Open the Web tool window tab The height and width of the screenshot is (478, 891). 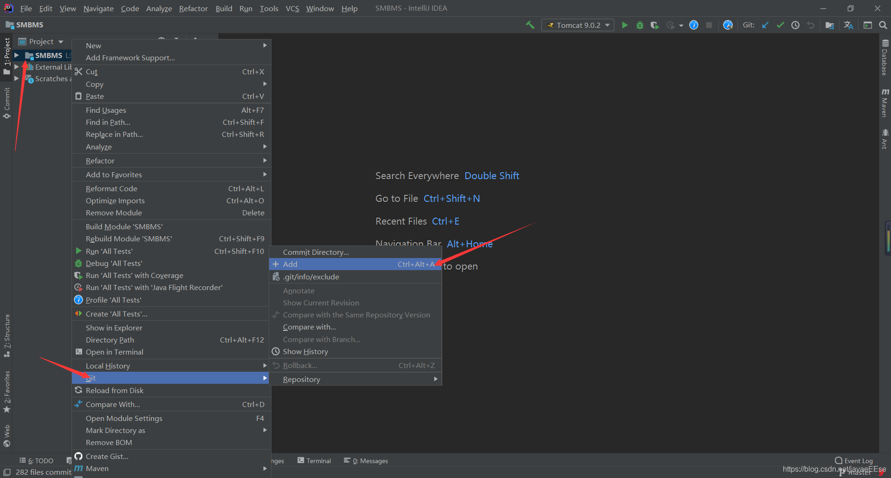click(x=7, y=435)
